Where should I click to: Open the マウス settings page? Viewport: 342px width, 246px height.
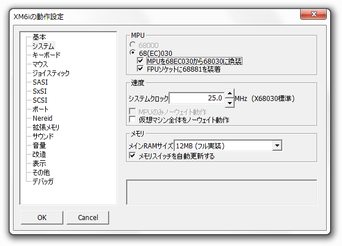[40, 64]
